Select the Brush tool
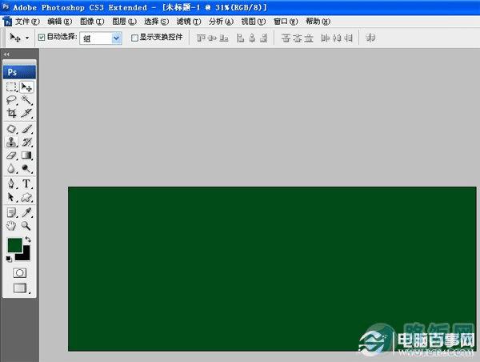 [x=27, y=129]
